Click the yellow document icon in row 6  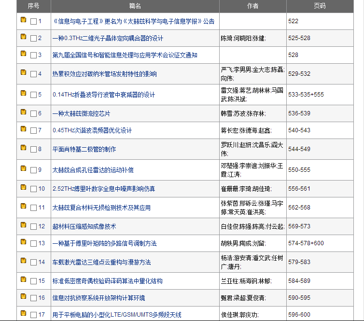coord(23,112)
